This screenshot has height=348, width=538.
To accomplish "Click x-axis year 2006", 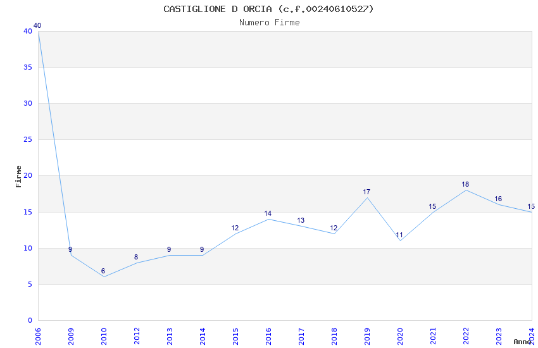I will [x=38, y=336].
